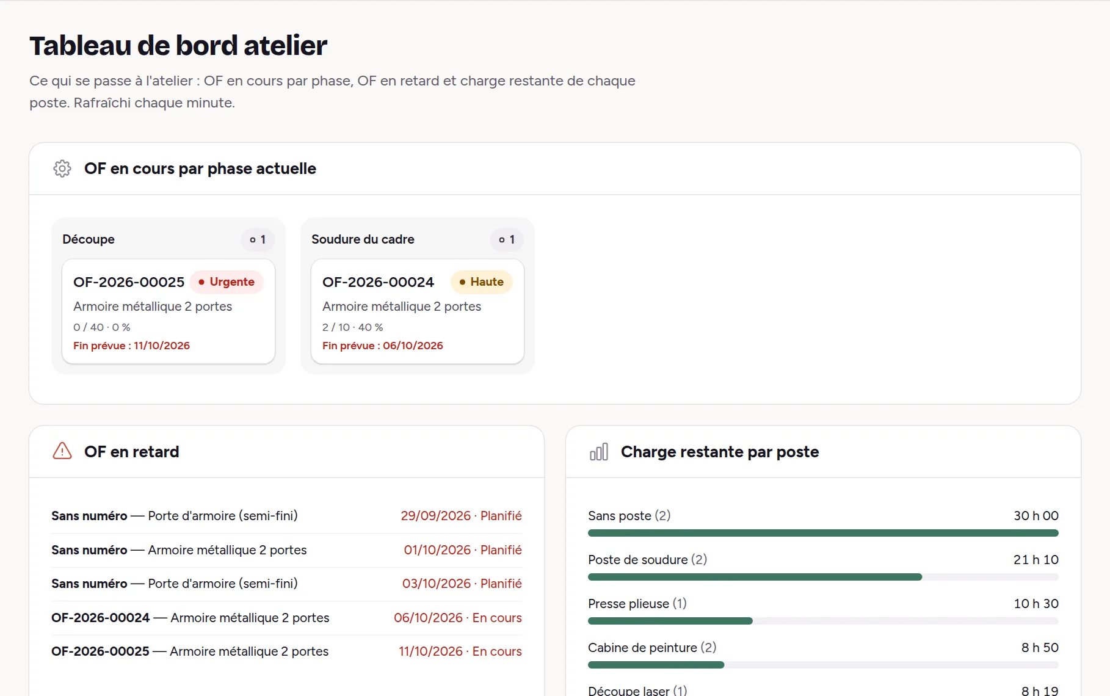Click the gear icon beside OF en cours
Screen dimensions: 1110x696
[62, 169]
